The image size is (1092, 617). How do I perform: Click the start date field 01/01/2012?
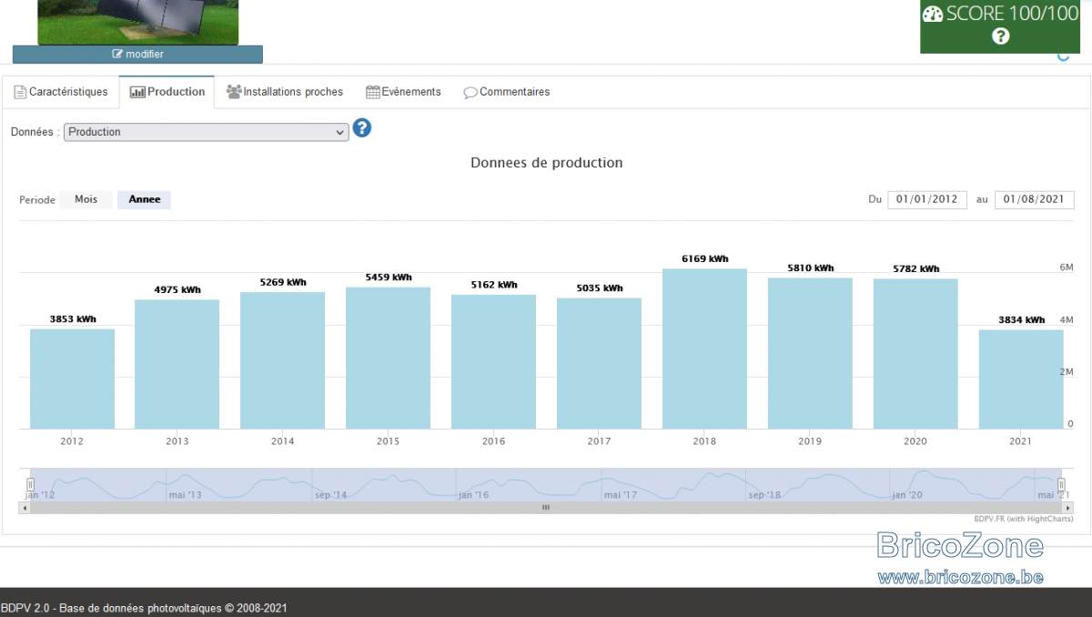(927, 199)
